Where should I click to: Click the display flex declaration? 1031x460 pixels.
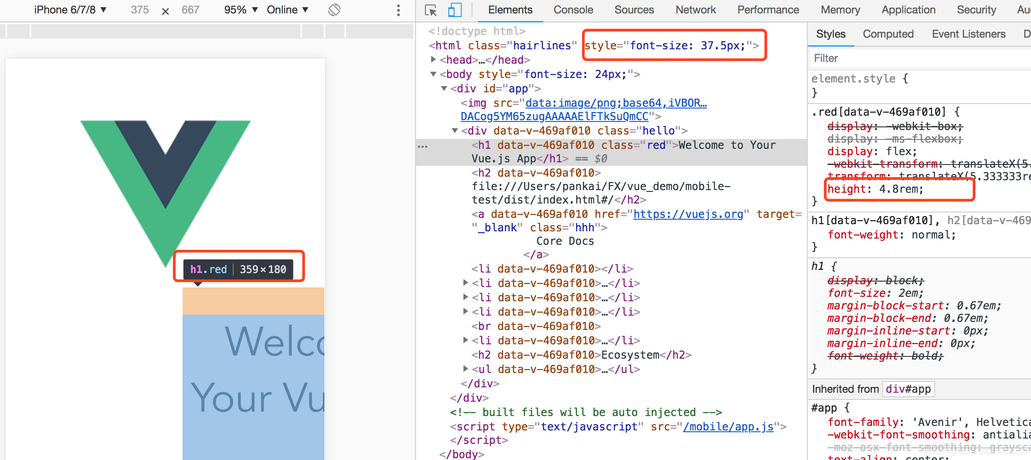872,152
